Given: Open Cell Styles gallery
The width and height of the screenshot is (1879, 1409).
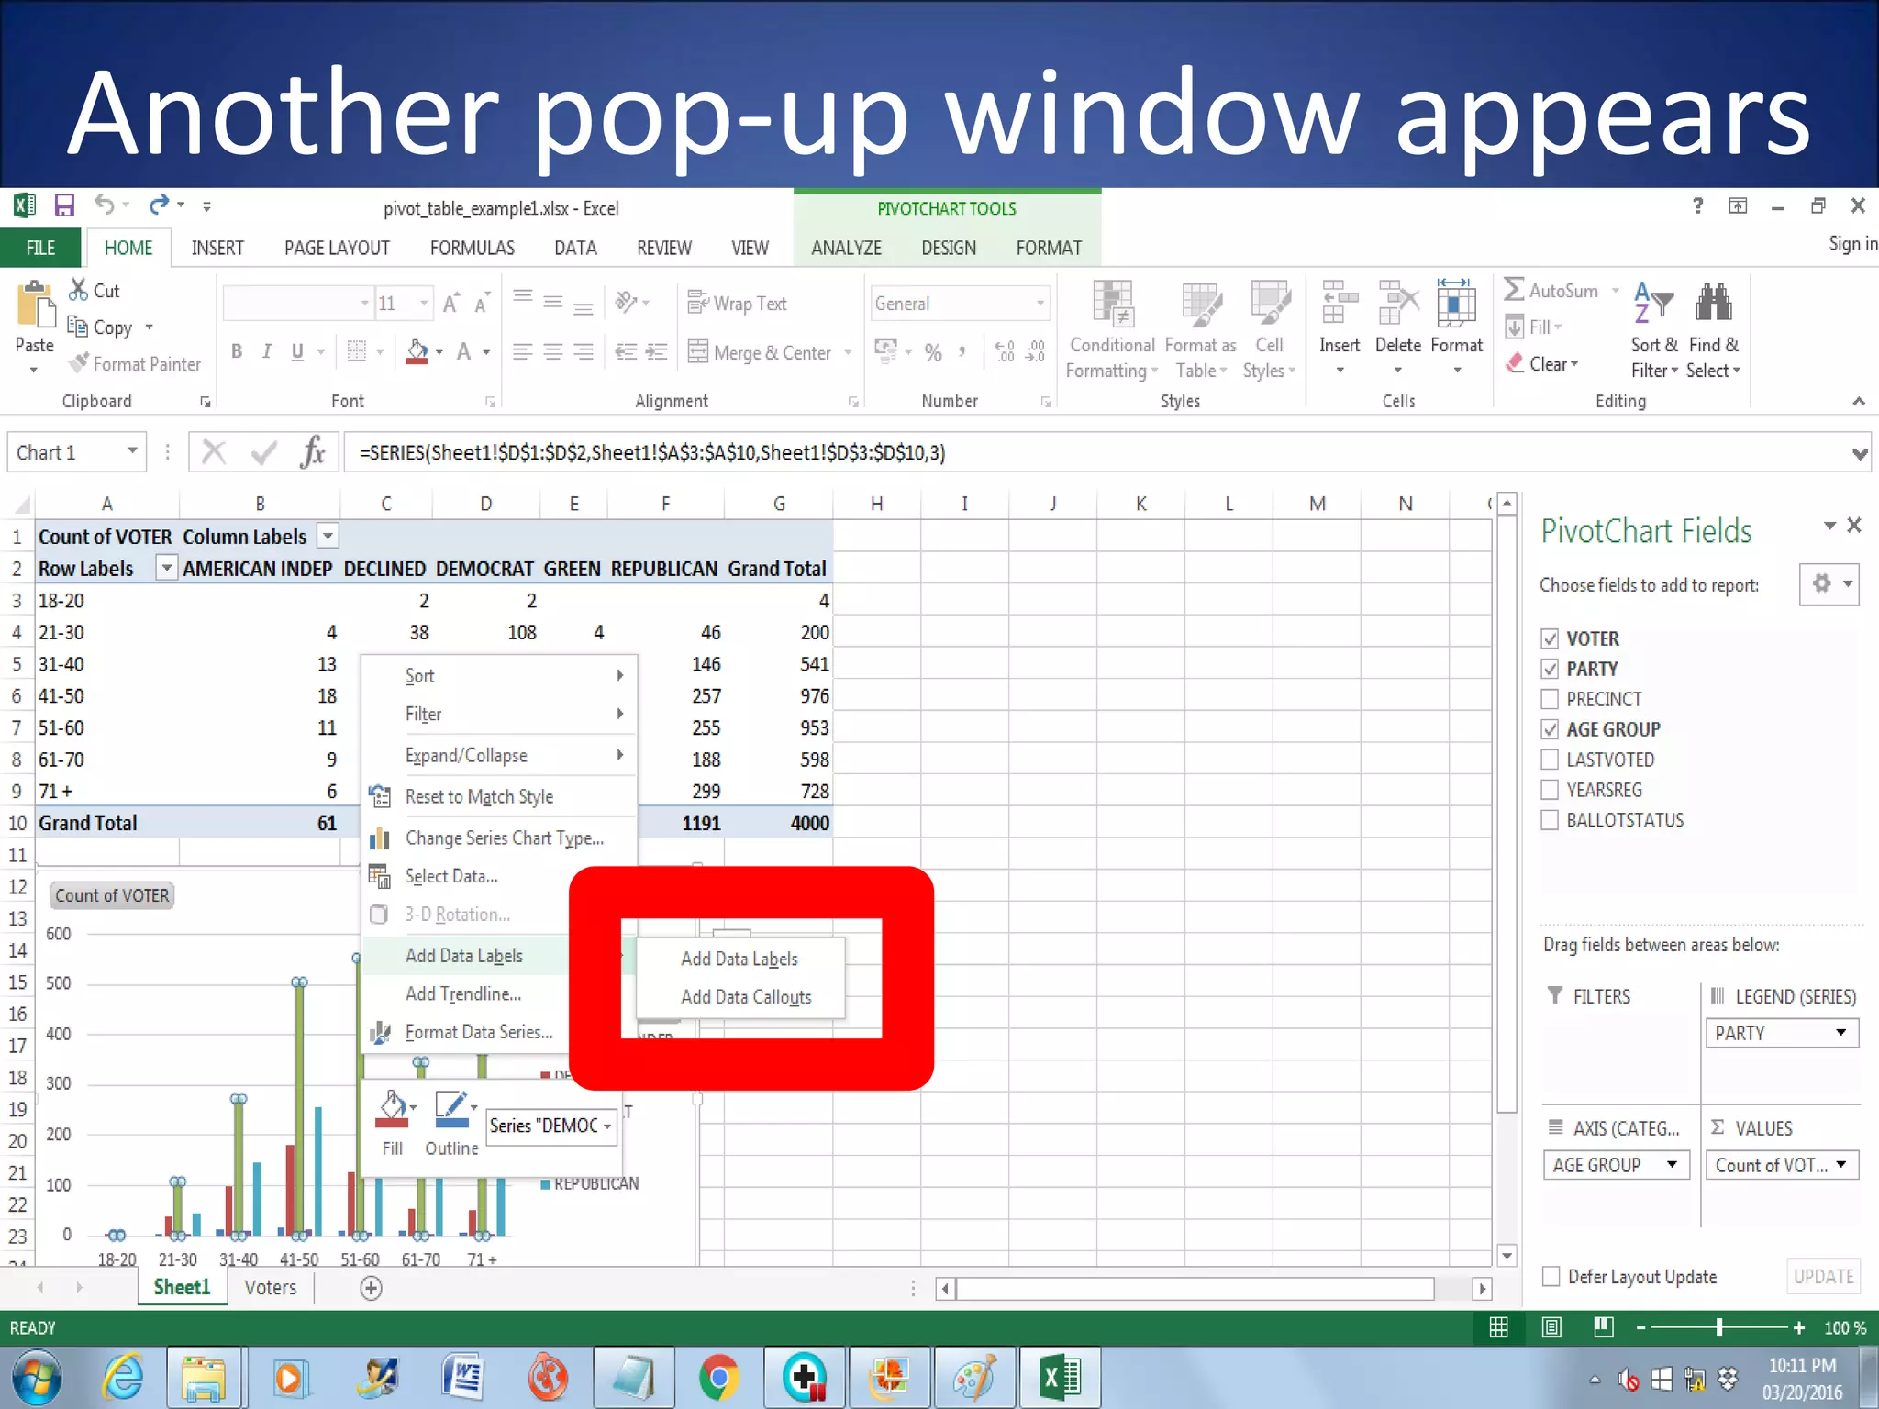Looking at the screenshot, I should (x=1270, y=330).
